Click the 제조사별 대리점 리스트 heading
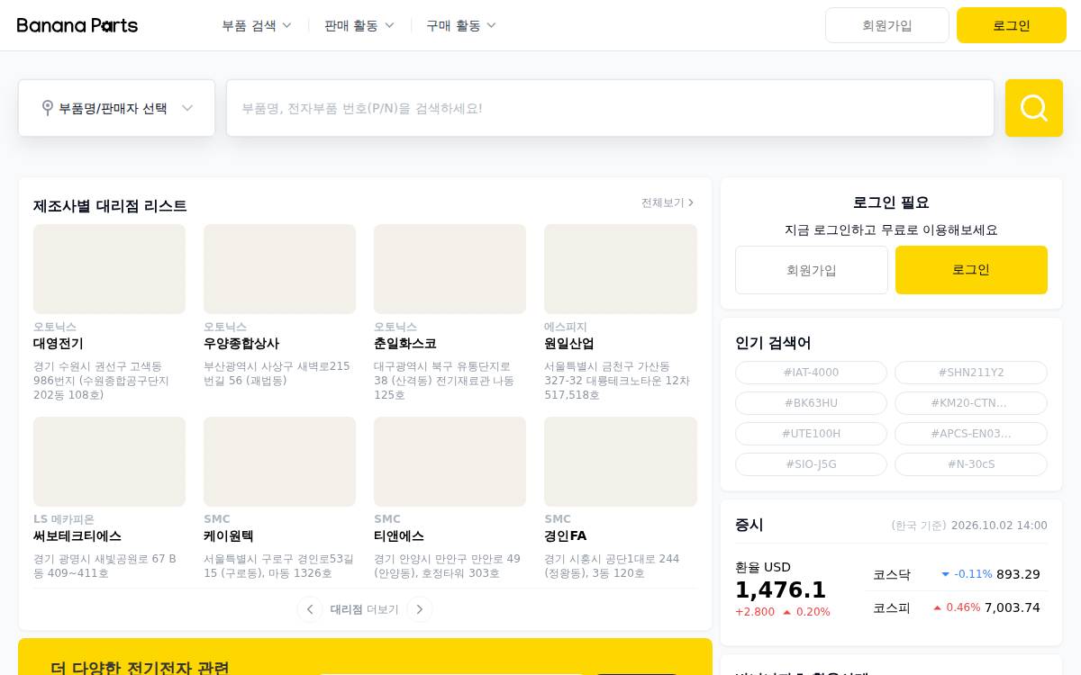The height and width of the screenshot is (675, 1081). [110, 206]
